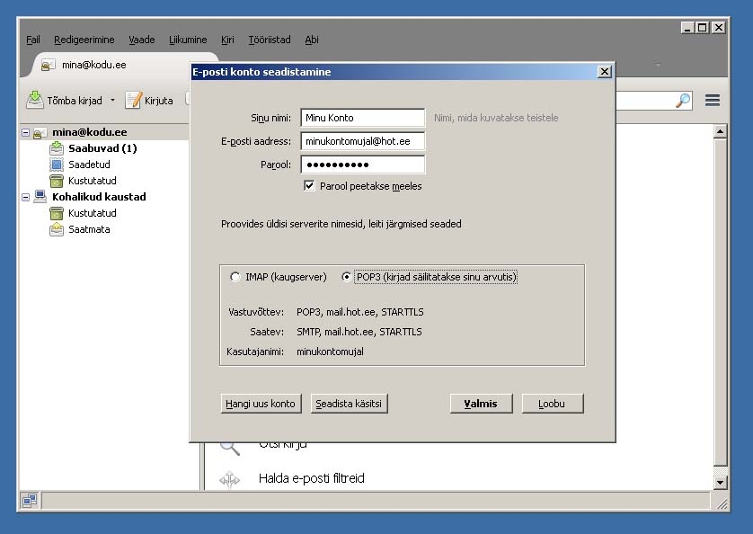This screenshot has height=534, width=753.
Task: Click the window resize grip corner
Action: (x=722, y=503)
